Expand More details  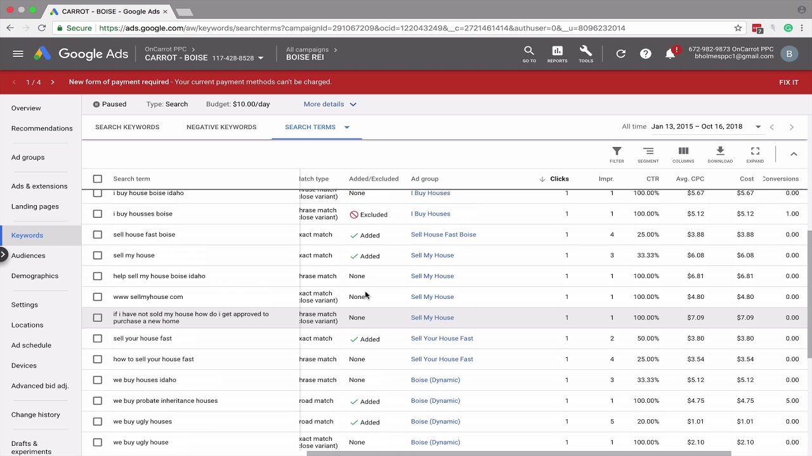coord(330,104)
